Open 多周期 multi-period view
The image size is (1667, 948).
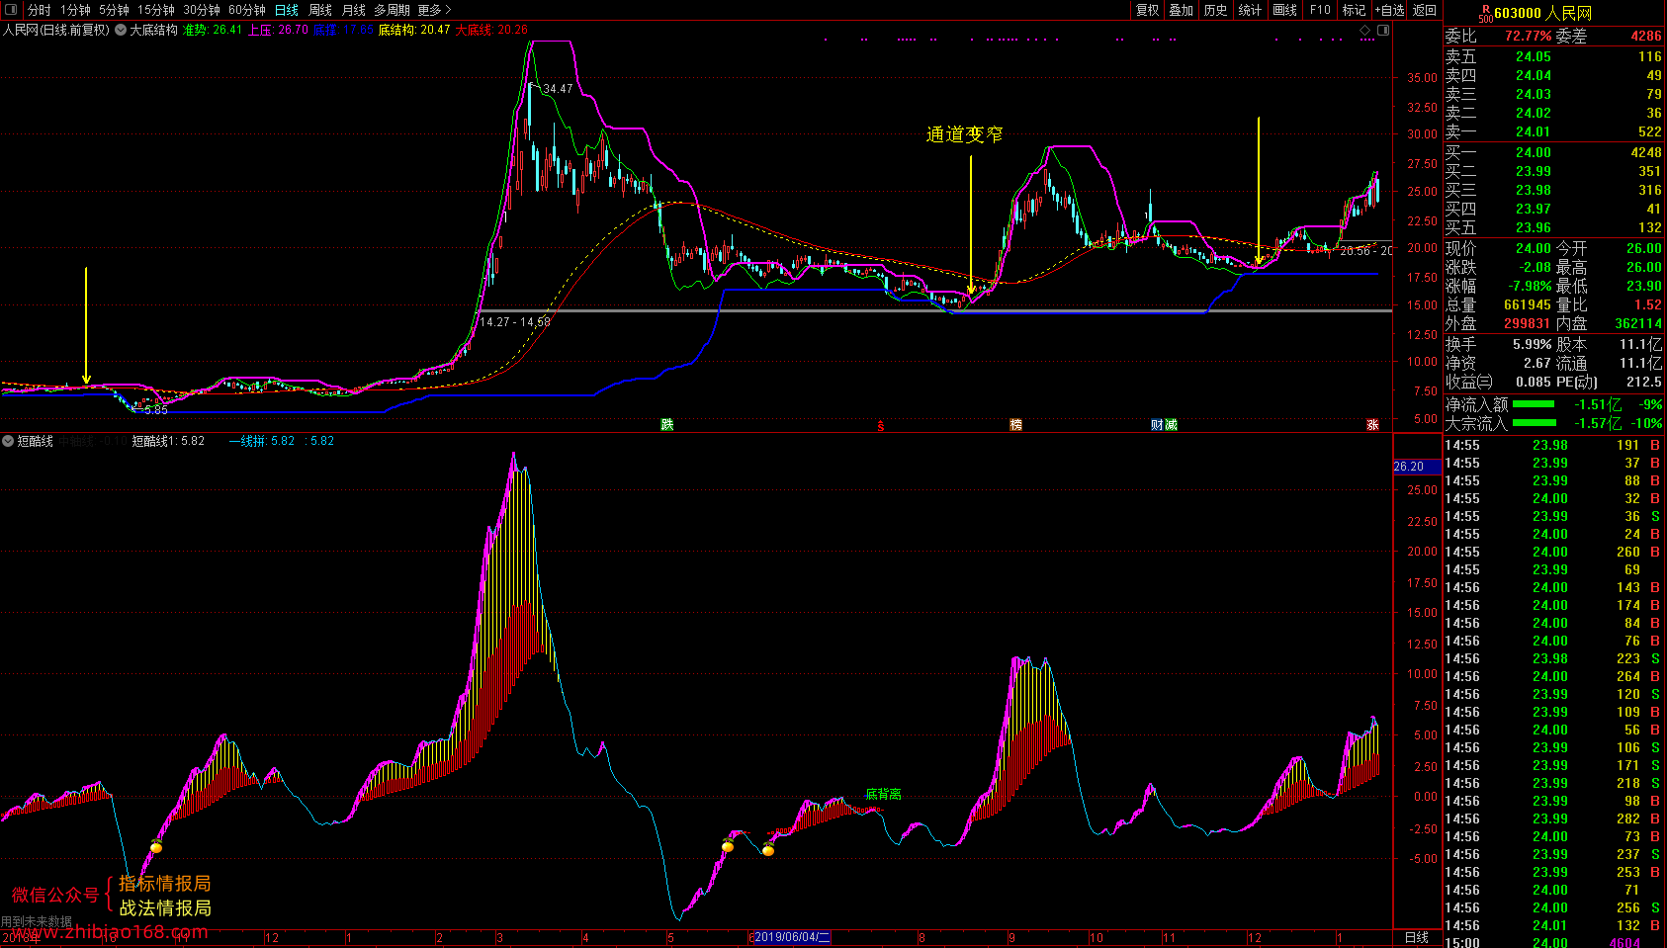click(392, 10)
